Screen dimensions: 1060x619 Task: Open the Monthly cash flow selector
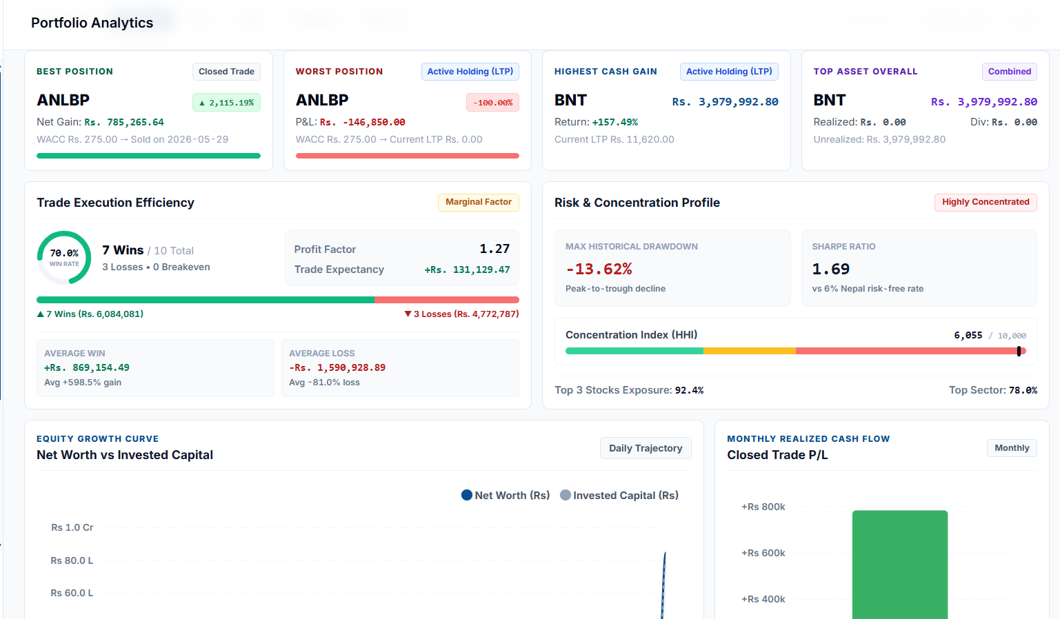pyautogui.click(x=1012, y=448)
